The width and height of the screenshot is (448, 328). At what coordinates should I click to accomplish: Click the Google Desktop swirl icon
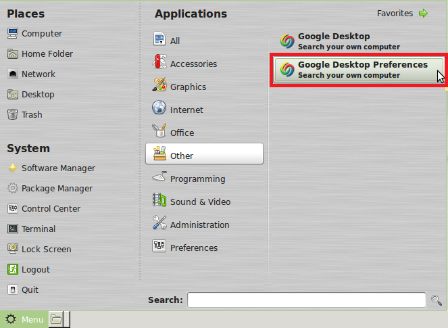(x=287, y=41)
